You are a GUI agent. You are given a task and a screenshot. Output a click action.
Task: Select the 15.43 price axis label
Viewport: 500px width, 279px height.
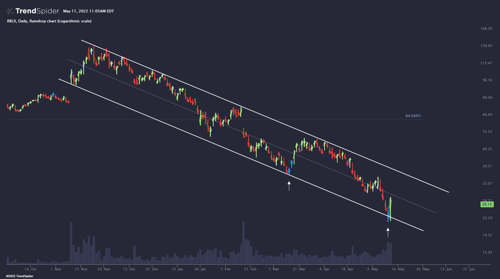487,252
